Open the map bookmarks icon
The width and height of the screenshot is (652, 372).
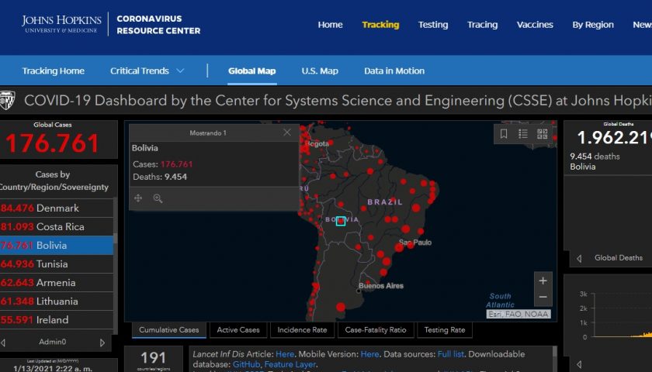504,134
